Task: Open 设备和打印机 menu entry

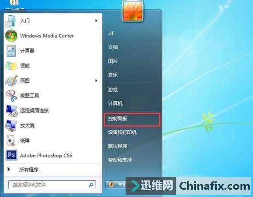Action: tap(122, 132)
